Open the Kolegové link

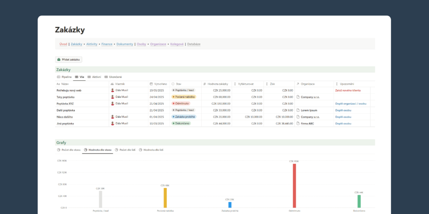point(177,44)
